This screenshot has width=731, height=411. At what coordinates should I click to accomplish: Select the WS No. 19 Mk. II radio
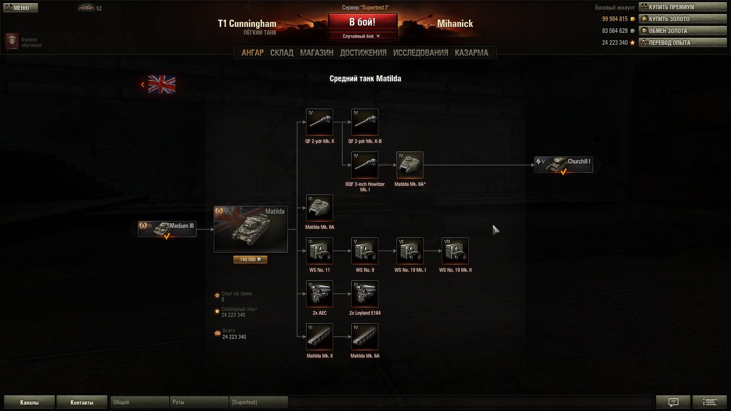click(x=455, y=251)
